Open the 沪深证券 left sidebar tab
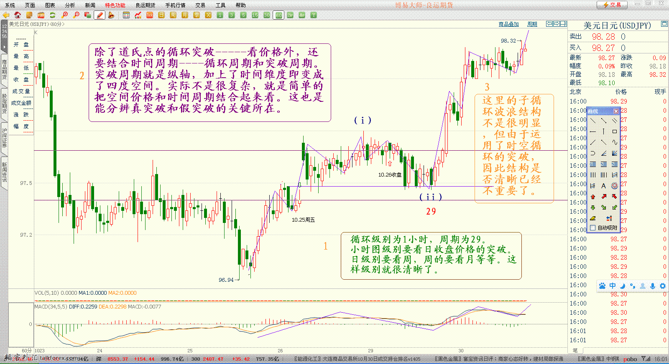This screenshot has width=669, height=364. point(4,138)
